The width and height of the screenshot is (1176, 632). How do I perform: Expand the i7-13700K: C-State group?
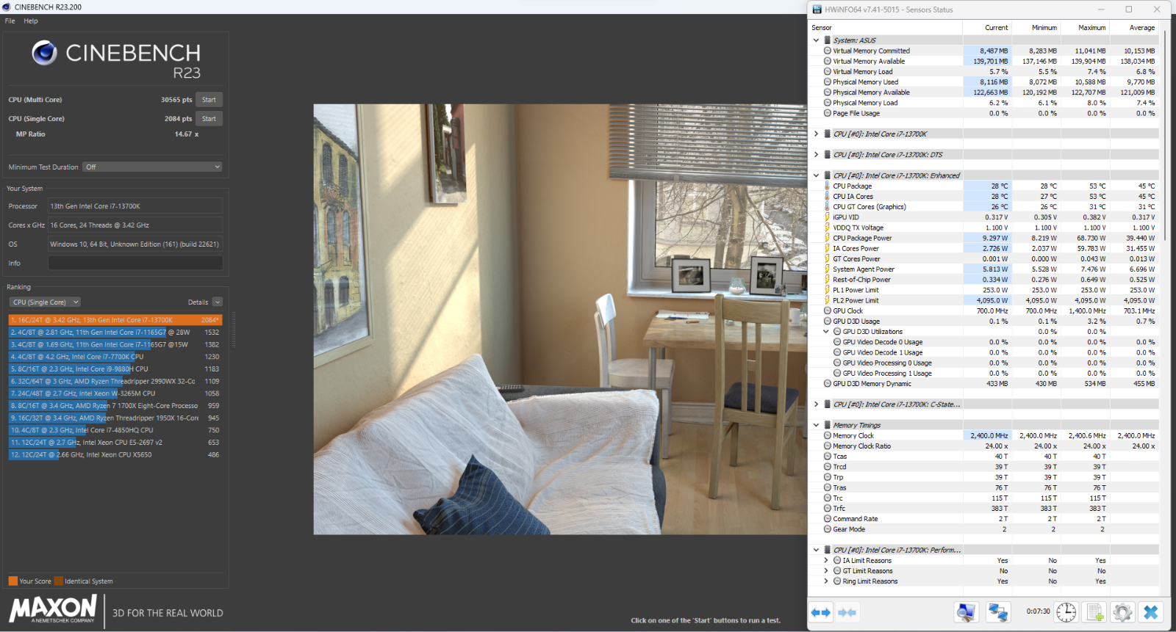816,404
